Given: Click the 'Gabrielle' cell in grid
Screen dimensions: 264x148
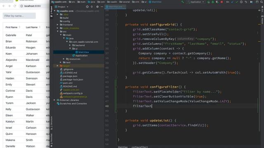Looking at the screenshot, I should click(11, 35).
